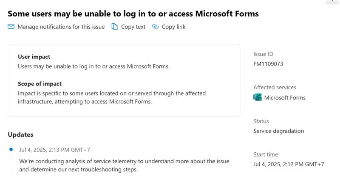Viewport: 340px width, 176px height.
Task: Click the Affected services label
Action: point(275,87)
